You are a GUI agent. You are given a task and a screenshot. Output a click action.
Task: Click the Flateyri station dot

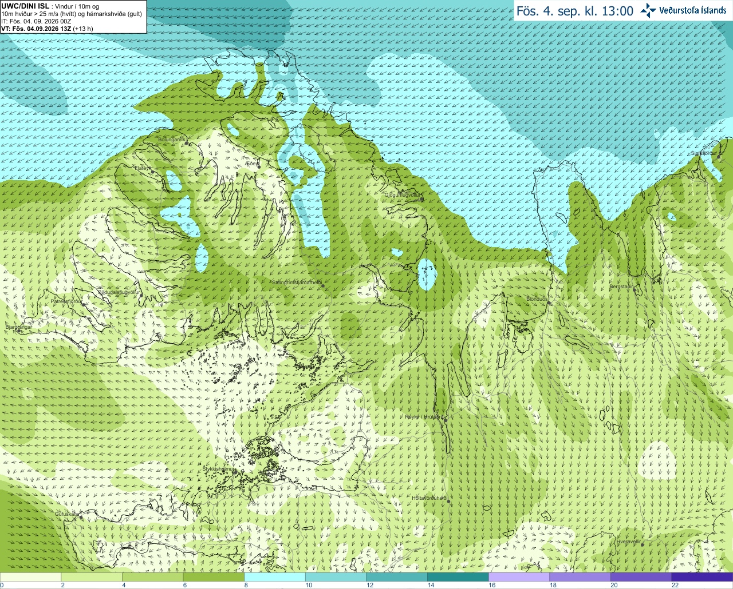pyautogui.click(x=152, y=172)
